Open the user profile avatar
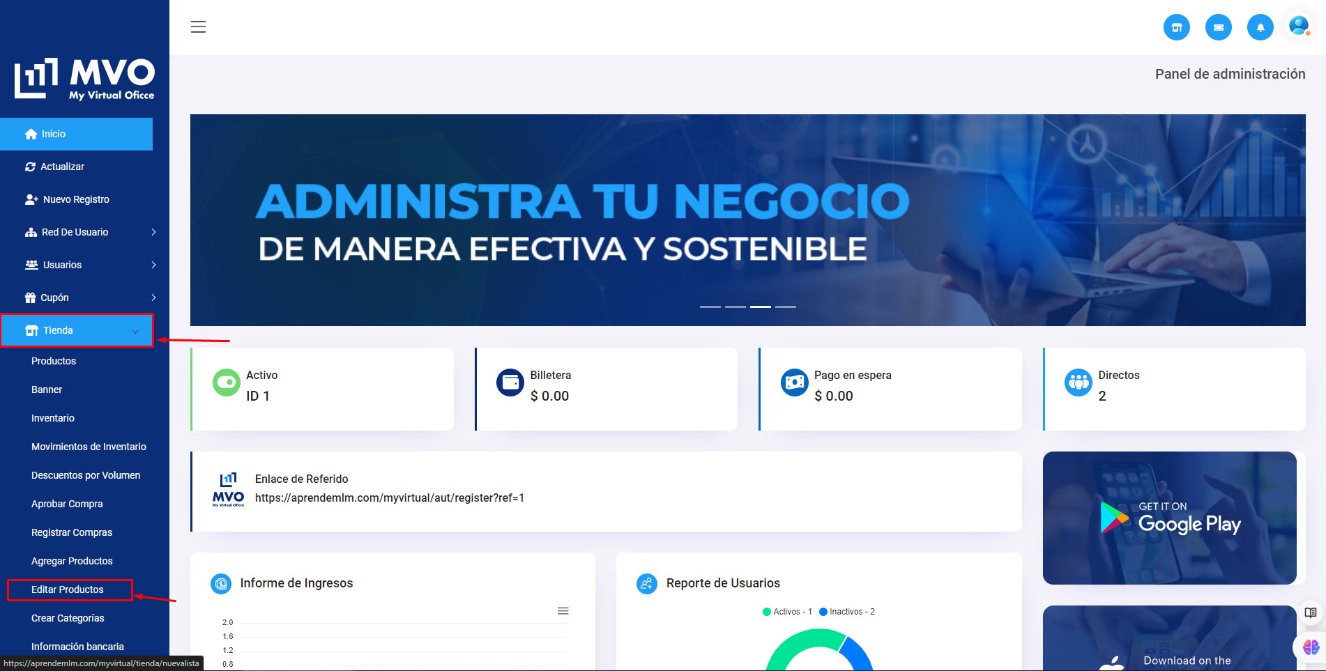 (1299, 26)
